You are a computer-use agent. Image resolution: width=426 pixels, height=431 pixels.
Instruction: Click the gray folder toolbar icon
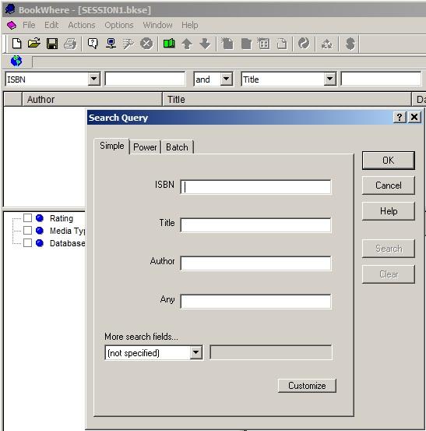[x=246, y=44]
